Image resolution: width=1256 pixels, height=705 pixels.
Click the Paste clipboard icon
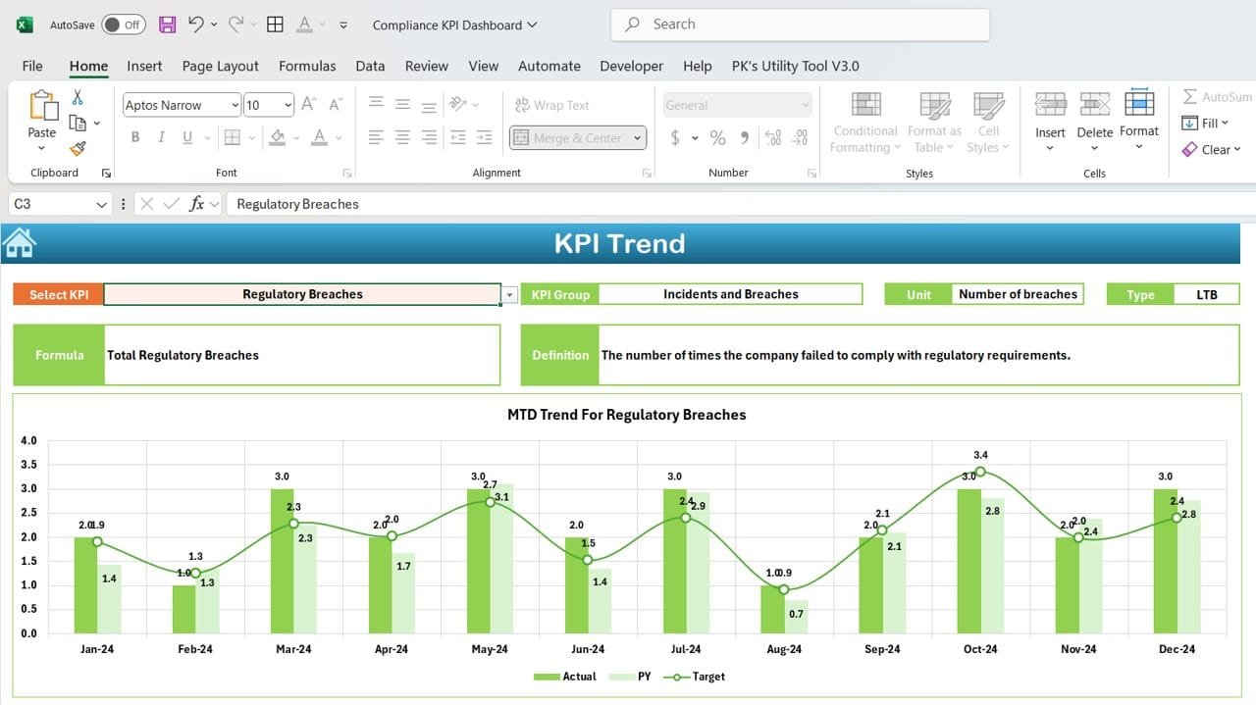point(42,106)
